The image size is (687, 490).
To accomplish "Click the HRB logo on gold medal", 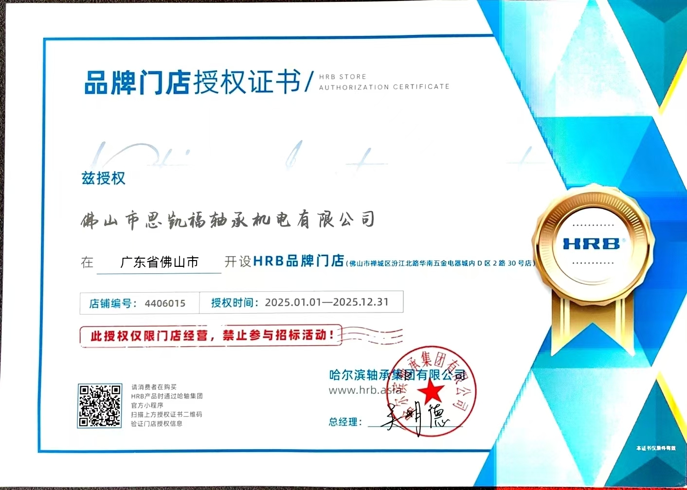I will click(592, 244).
